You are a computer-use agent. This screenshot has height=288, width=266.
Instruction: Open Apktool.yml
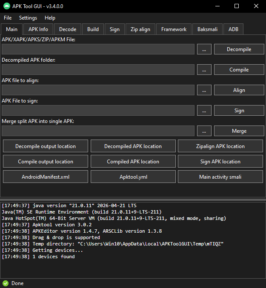click(133, 177)
